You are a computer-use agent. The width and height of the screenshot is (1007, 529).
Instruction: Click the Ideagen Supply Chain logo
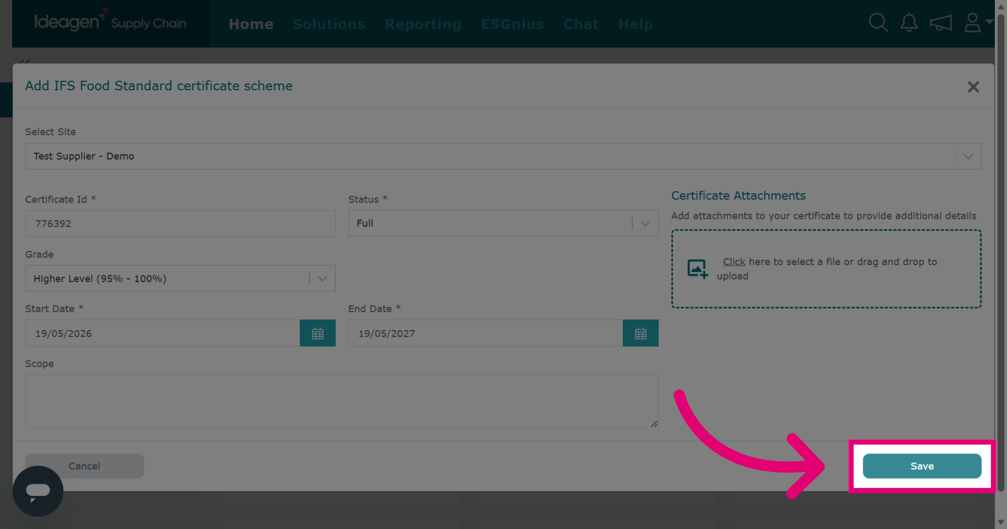(x=110, y=22)
